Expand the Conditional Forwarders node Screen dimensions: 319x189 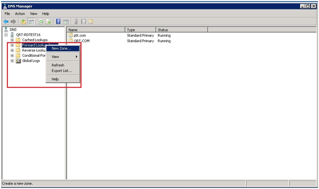pyautogui.click(x=12, y=55)
